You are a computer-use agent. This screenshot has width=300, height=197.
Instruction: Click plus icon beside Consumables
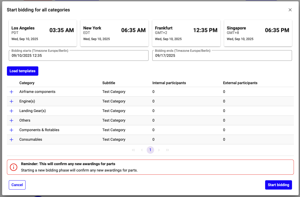point(11,140)
